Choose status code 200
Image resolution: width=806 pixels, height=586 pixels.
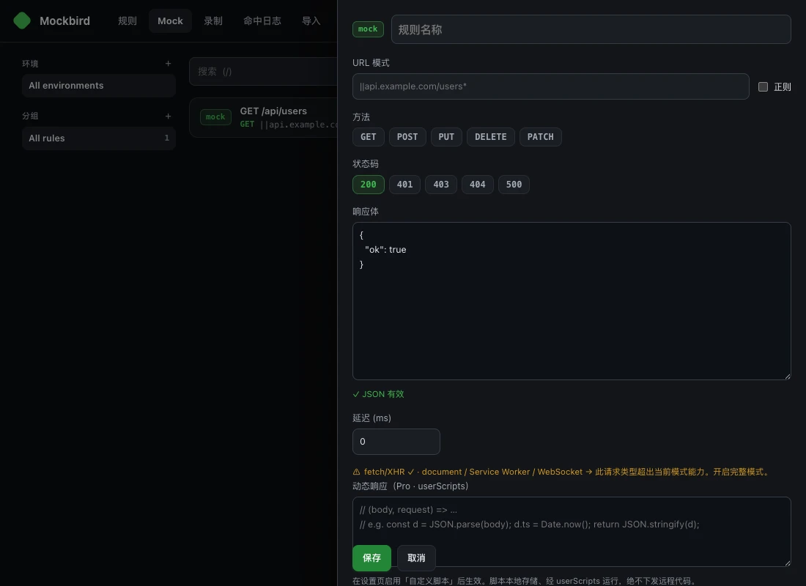point(368,185)
